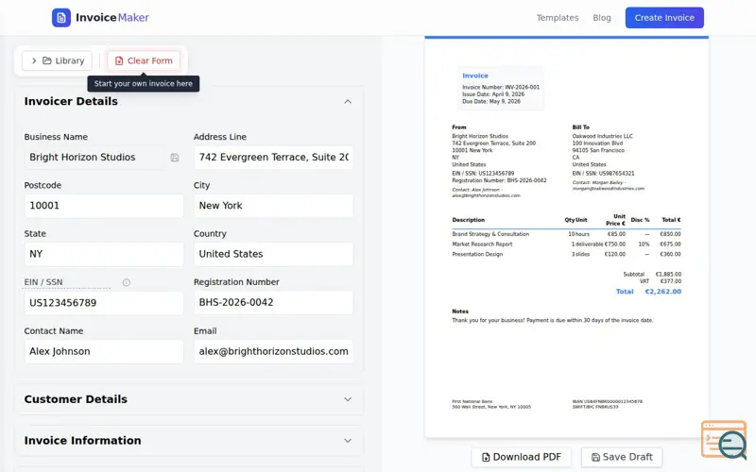Open the Library panel

(57, 60)
